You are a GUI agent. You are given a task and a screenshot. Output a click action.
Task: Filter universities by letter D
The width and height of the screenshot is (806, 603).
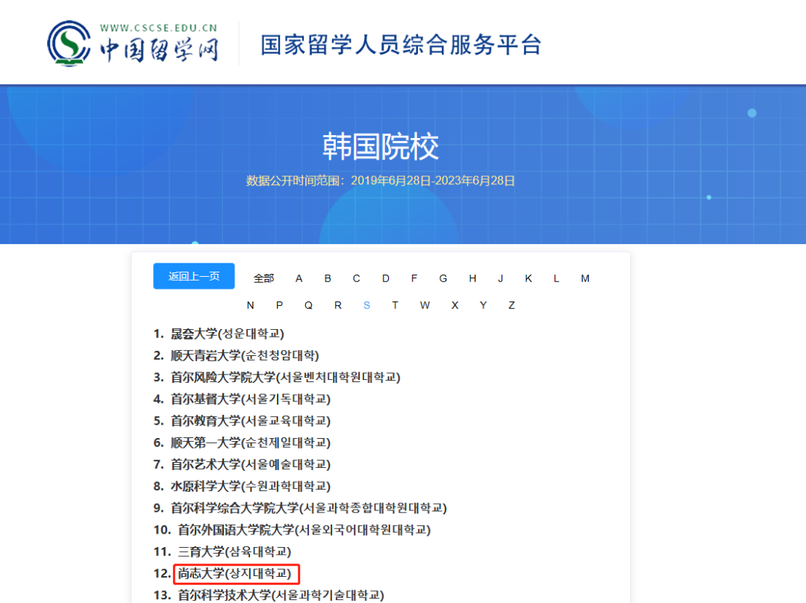(386, 278)
